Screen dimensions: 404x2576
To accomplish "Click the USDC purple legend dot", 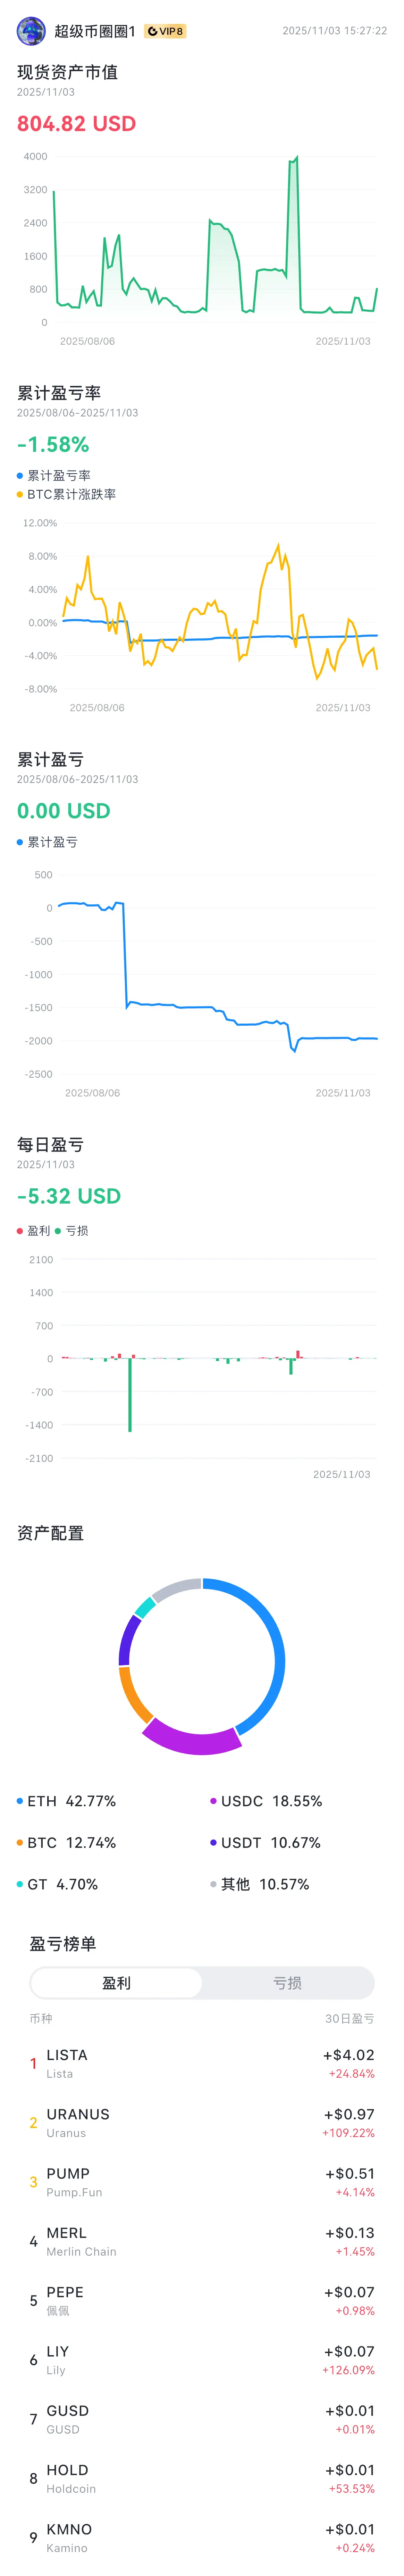I will (x=213, y=1801).
